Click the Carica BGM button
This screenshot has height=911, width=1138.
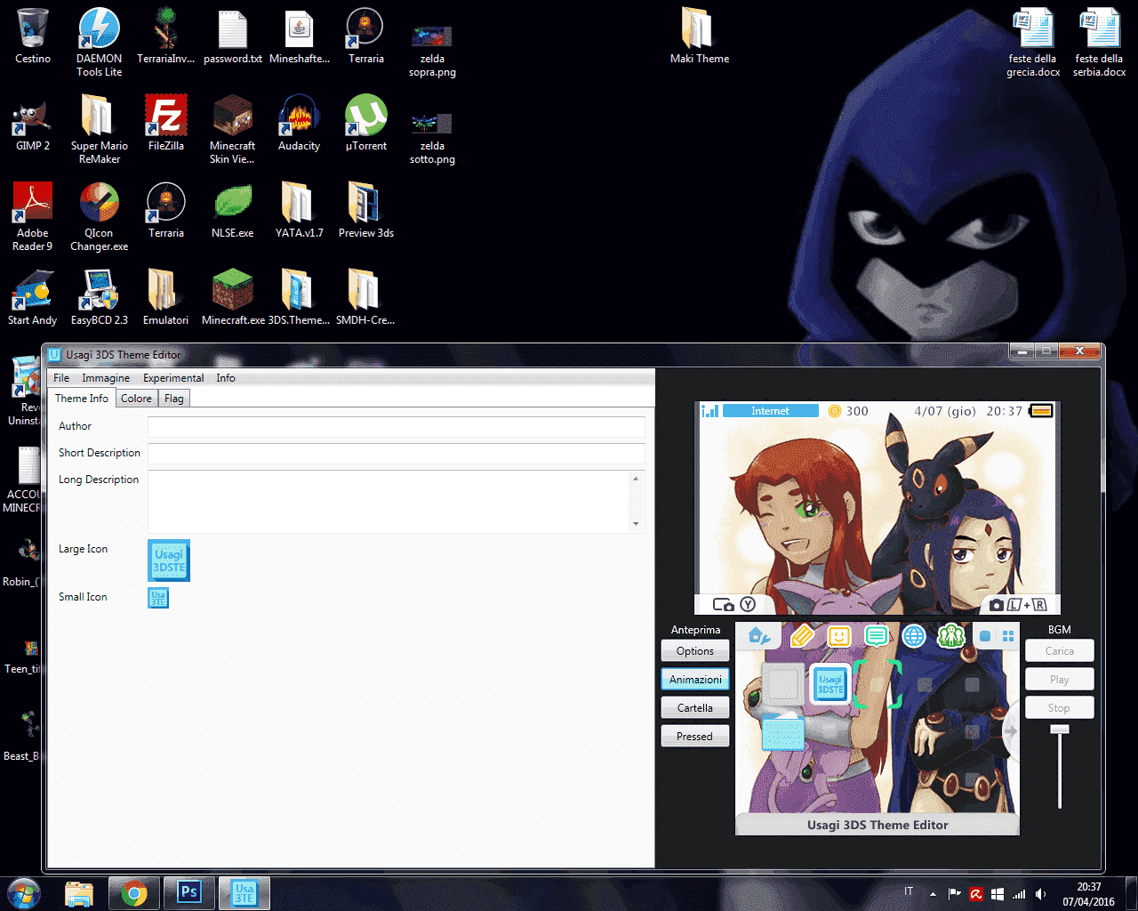point(1059,651)
